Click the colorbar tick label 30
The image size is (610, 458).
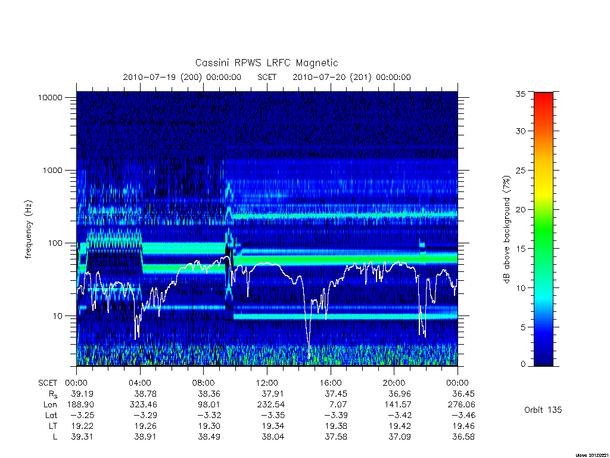[521, 131]
